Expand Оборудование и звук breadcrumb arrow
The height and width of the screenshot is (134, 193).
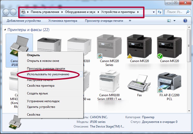(99, 12)
